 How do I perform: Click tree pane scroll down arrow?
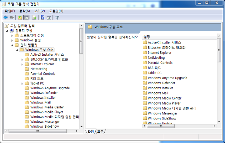(x=81, y=127)
